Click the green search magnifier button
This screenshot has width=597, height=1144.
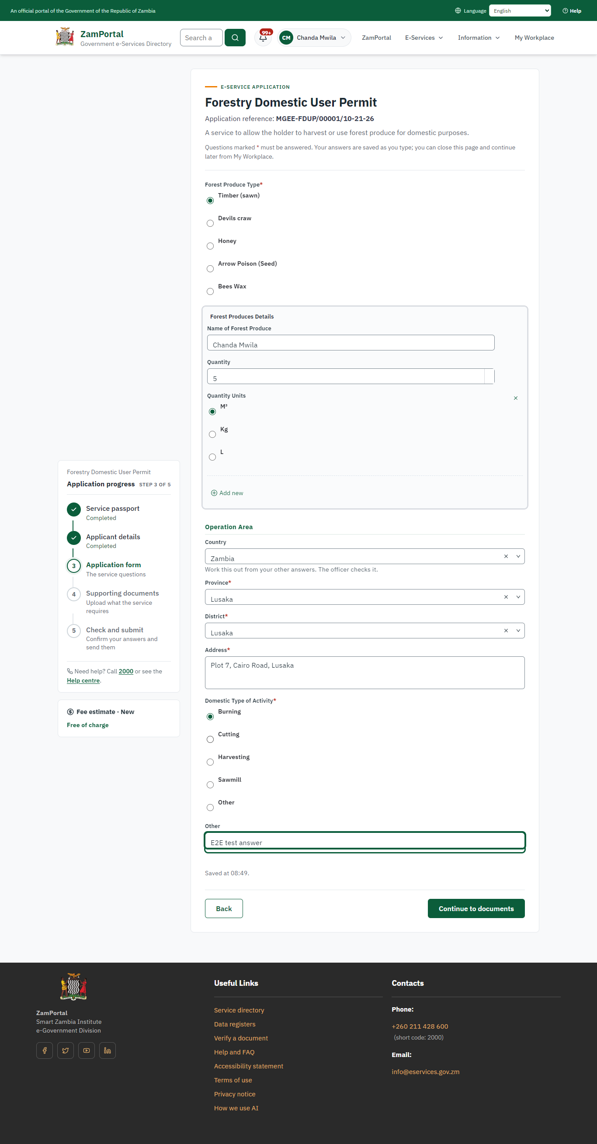click(x=235, y=38)
